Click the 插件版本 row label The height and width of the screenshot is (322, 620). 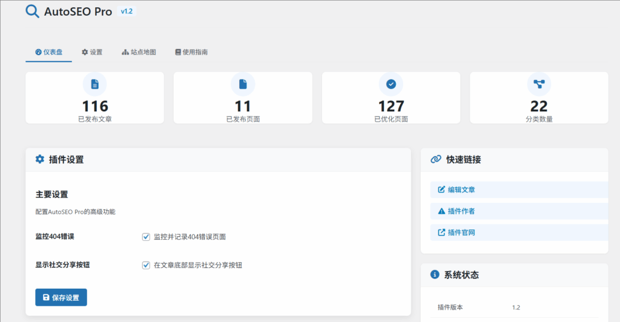coord(450,307)
